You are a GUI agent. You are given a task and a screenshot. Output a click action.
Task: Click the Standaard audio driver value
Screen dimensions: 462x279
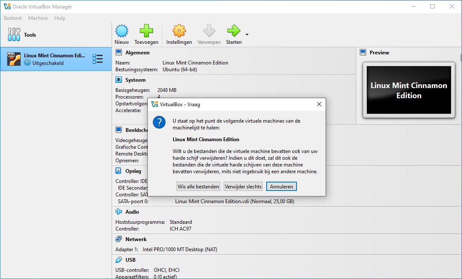181,222
